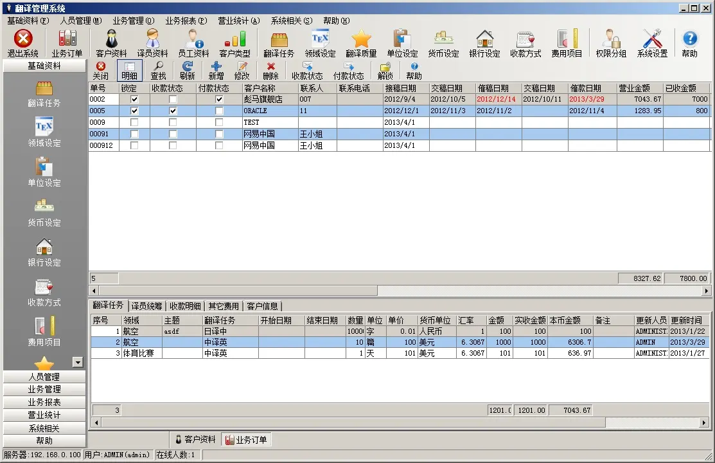Select 收款方式 icon in left sidebar
The width and height of the screenshot is (715, 463).
pyautogui.click(x=44, y=287)
